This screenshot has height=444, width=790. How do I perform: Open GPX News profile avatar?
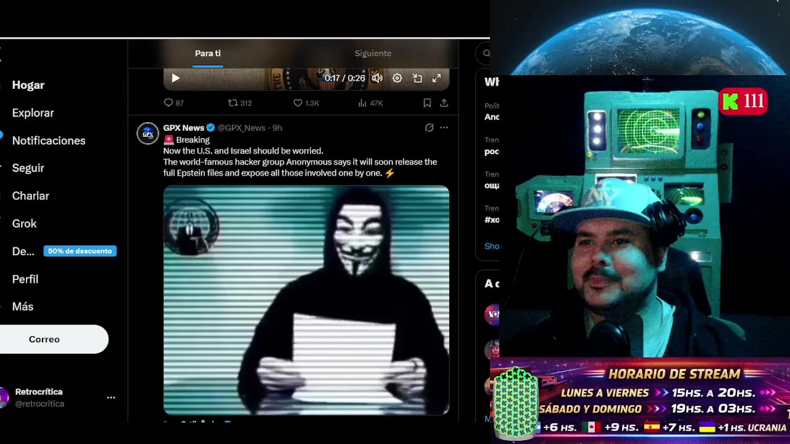coord(148,133)
